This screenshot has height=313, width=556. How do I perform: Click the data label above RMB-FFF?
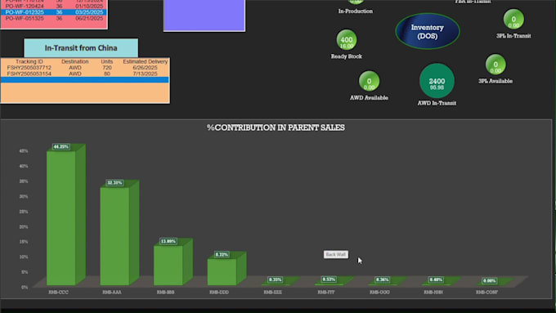[329, 279]
